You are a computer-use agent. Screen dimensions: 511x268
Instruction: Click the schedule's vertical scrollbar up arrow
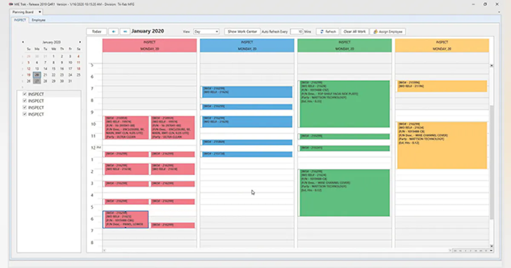(x=491, y=66)
